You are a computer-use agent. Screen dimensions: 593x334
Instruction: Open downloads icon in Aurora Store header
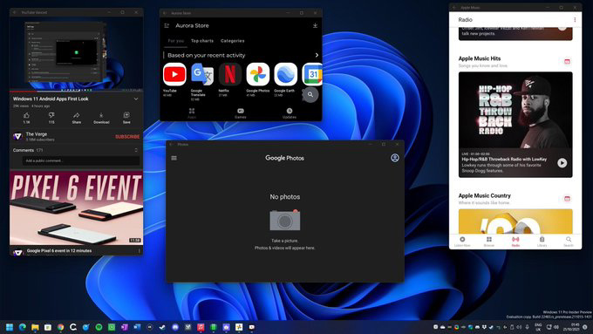[315, 25]
